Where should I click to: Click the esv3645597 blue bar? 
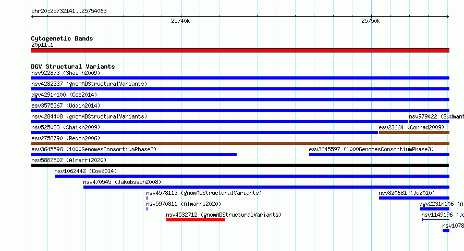pyautogui.click(x=379, y=154)
